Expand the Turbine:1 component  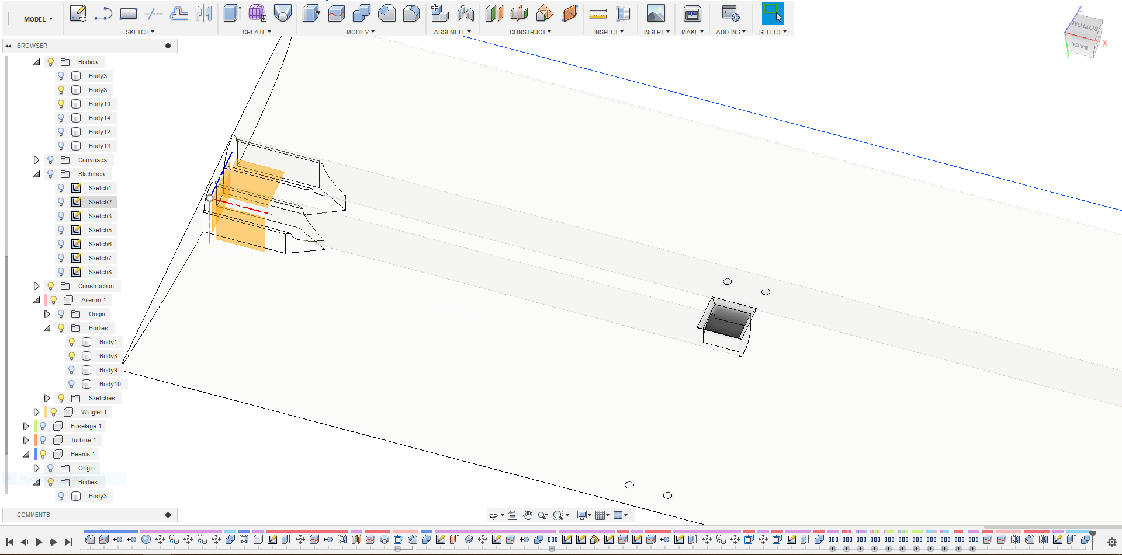pyautogui.click(x=26, y=440)
